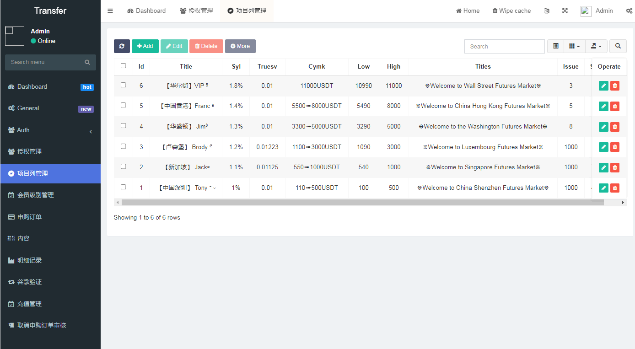Screen dimensions: 635x349
Task: Click the red delete icon for row 3
Action: [x=615, y=147]
